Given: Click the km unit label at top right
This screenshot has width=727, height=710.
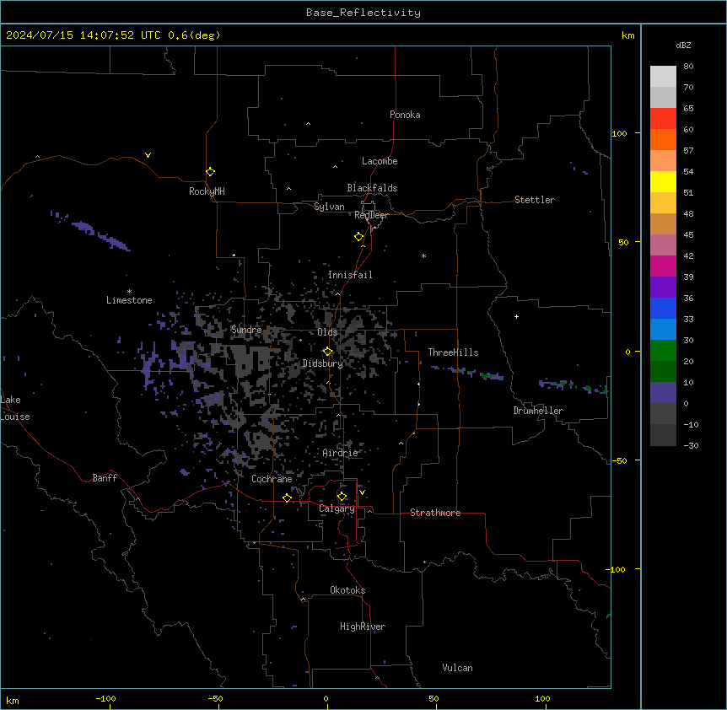Looking at the screenshot, I should [x=627, y=35].
